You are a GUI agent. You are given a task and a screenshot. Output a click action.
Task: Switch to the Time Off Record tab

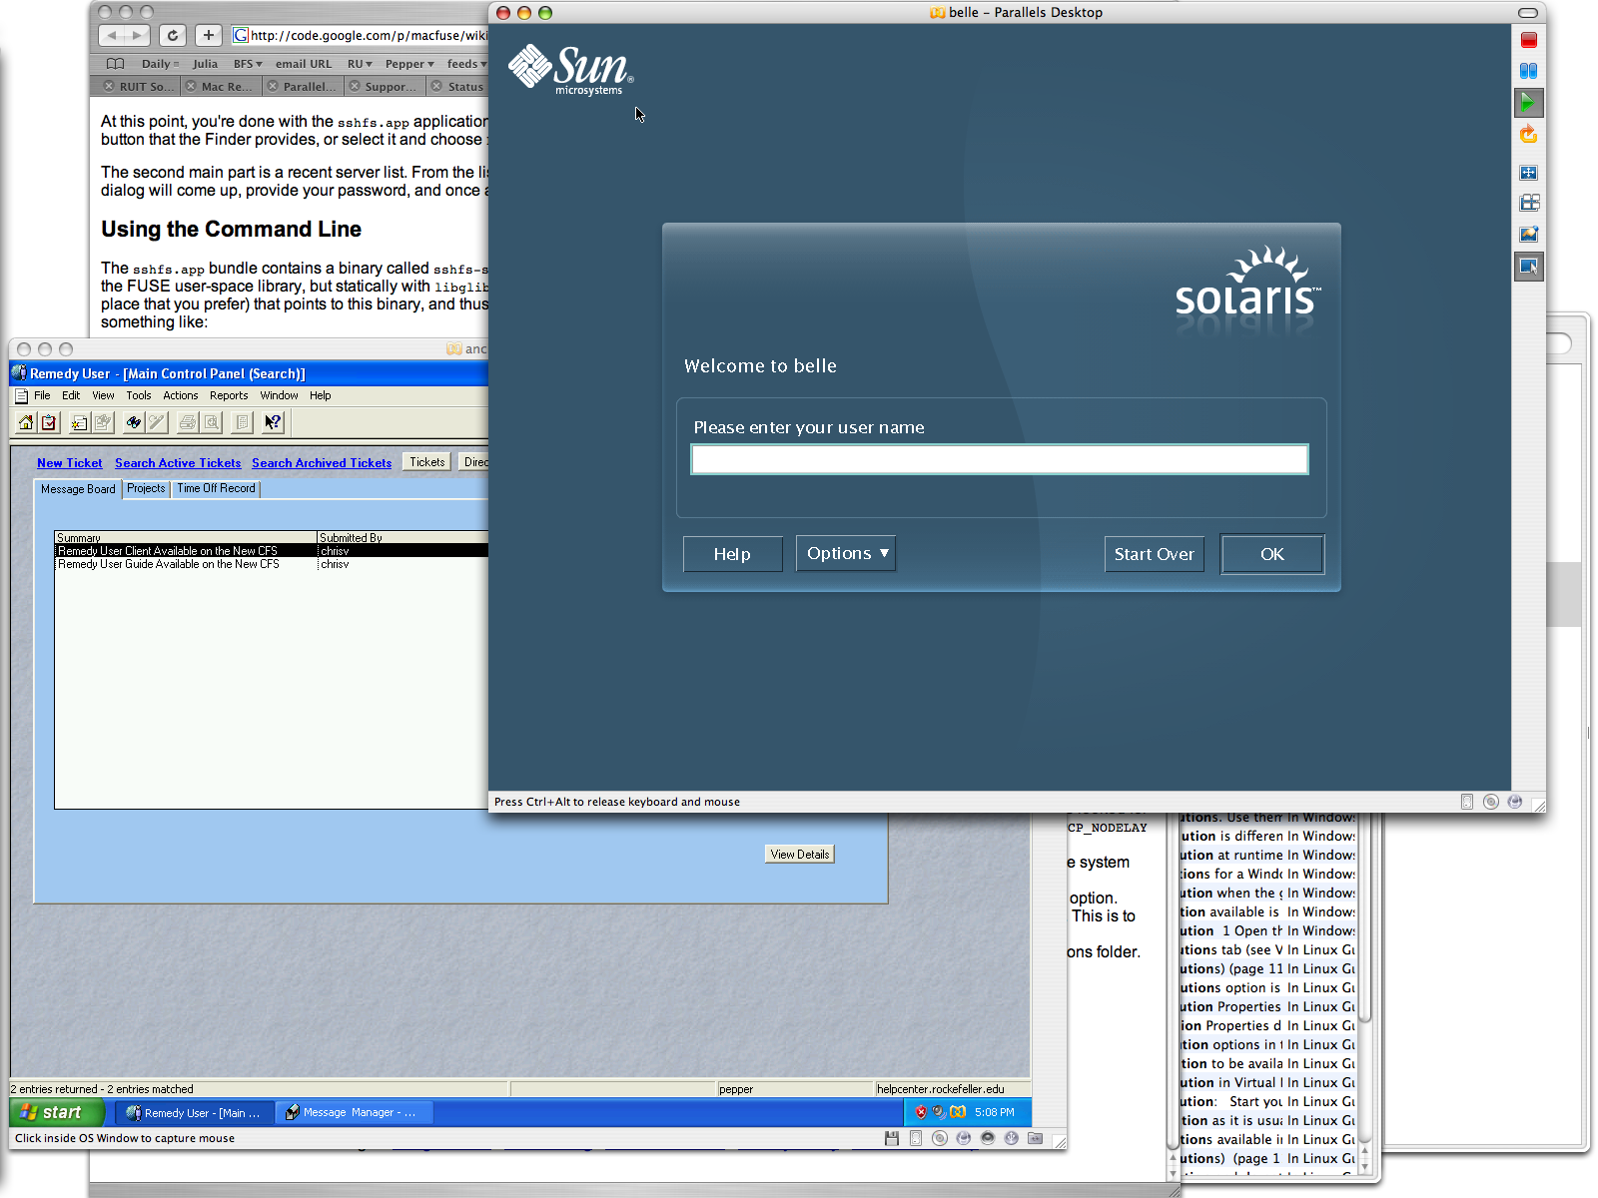click(x=216, y=489)
